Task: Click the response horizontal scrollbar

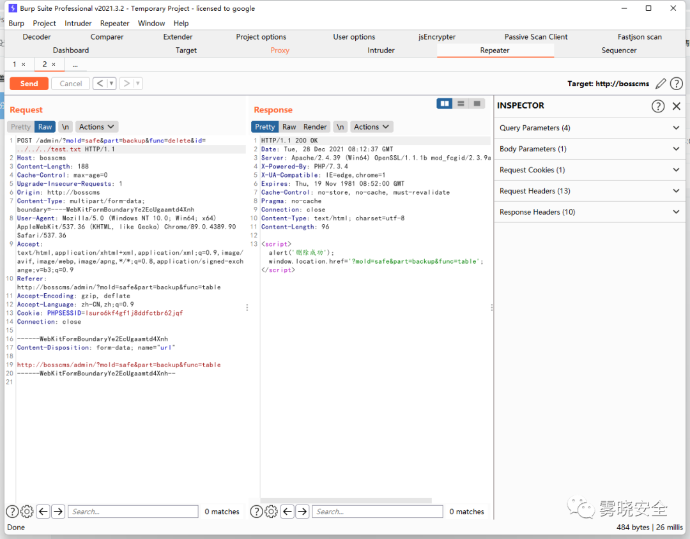Action: (346, 501)
